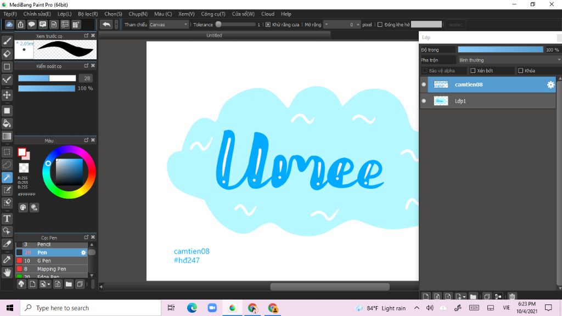Screen dimensions: 562x316
Task: Open the Chỉnh sửa(E) menu
Action: [x=37, y=14]
